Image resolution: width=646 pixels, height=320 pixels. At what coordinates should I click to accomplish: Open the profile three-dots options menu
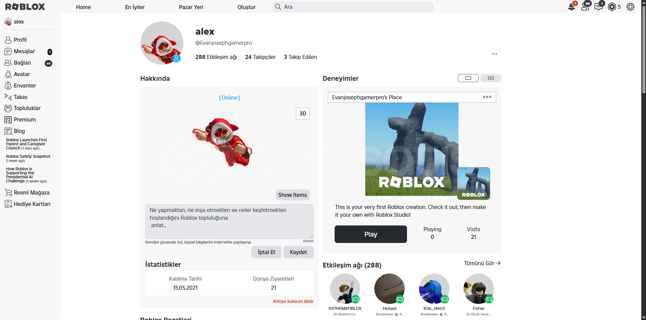pyautogui.click(x=495, y=54)
